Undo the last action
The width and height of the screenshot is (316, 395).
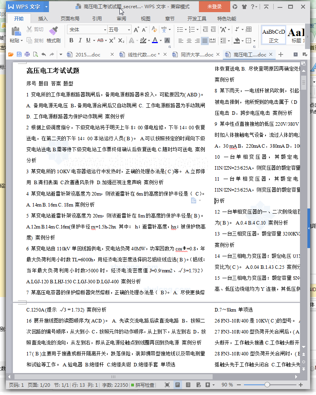(x=44, y=54)
